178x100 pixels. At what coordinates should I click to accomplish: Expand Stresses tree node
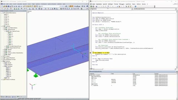point(3,49)
